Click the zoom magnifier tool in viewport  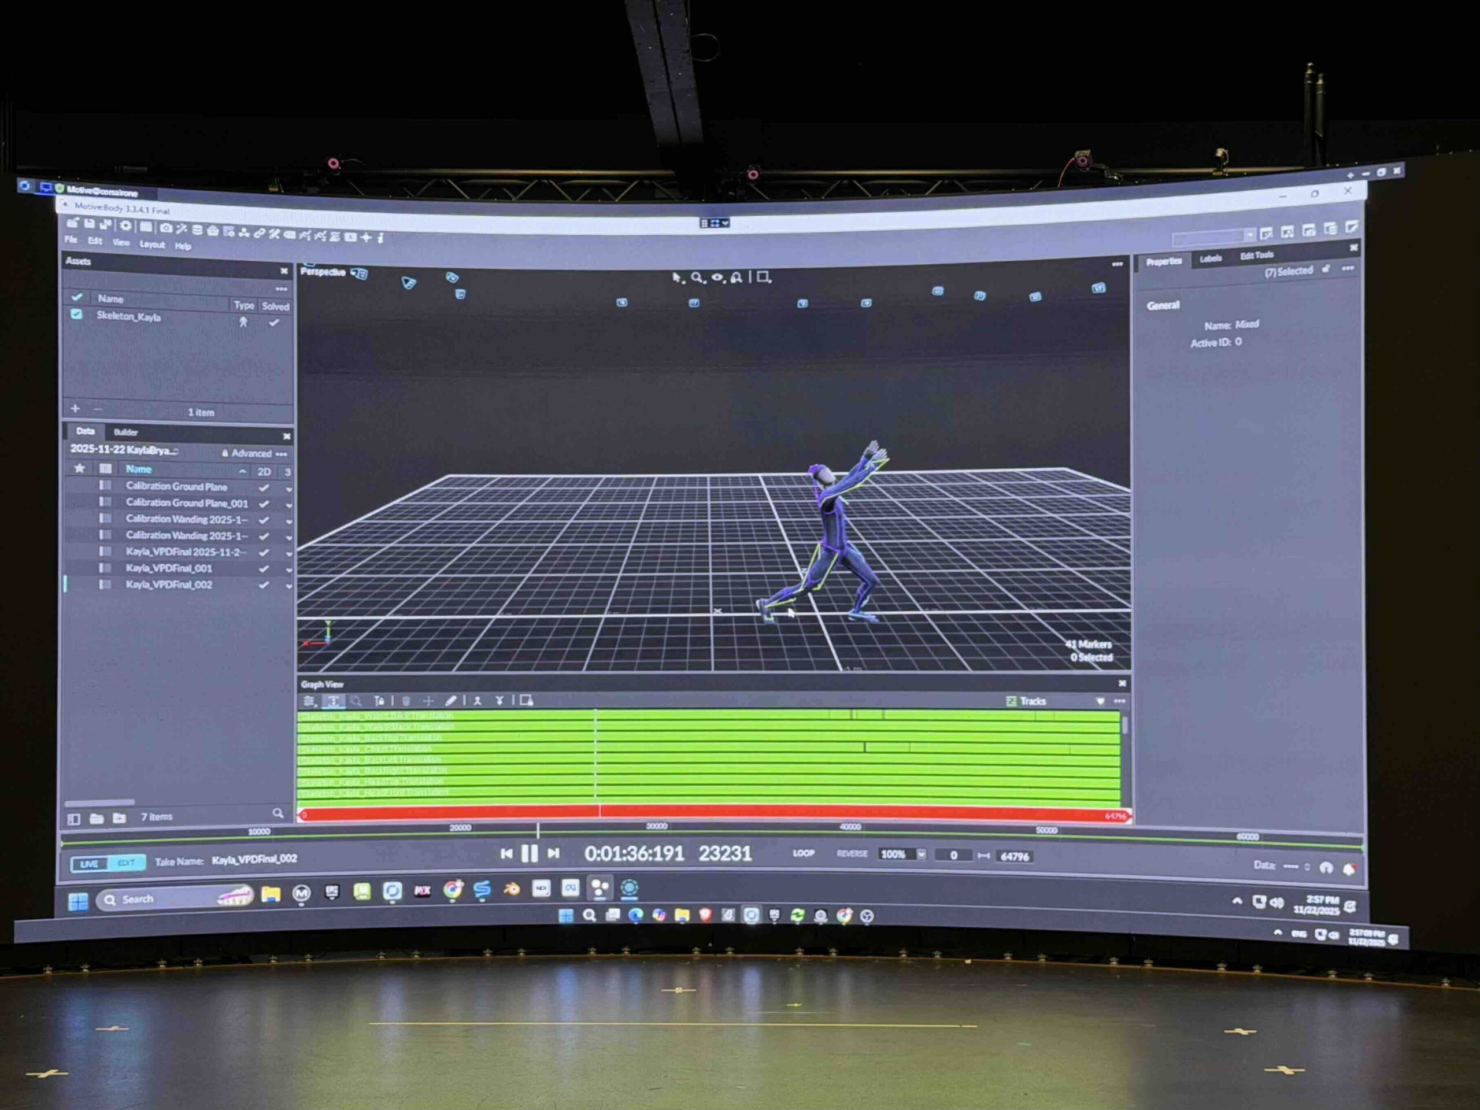[697, 277]
